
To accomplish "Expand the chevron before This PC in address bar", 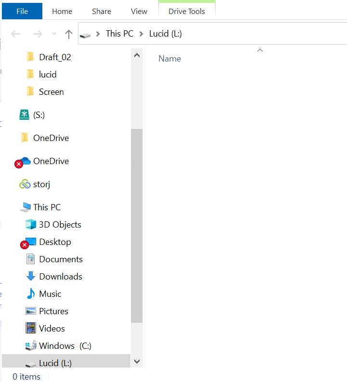I will pyautogui.click(x=98, y=34).
